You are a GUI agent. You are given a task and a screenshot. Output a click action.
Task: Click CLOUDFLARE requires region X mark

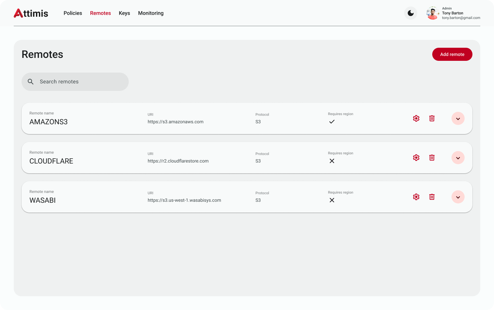[332, 161]
